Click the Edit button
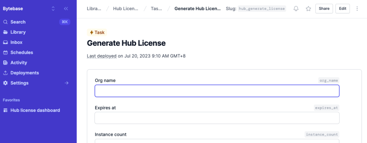This screenshot has height=143, width=367. (343, 8)
